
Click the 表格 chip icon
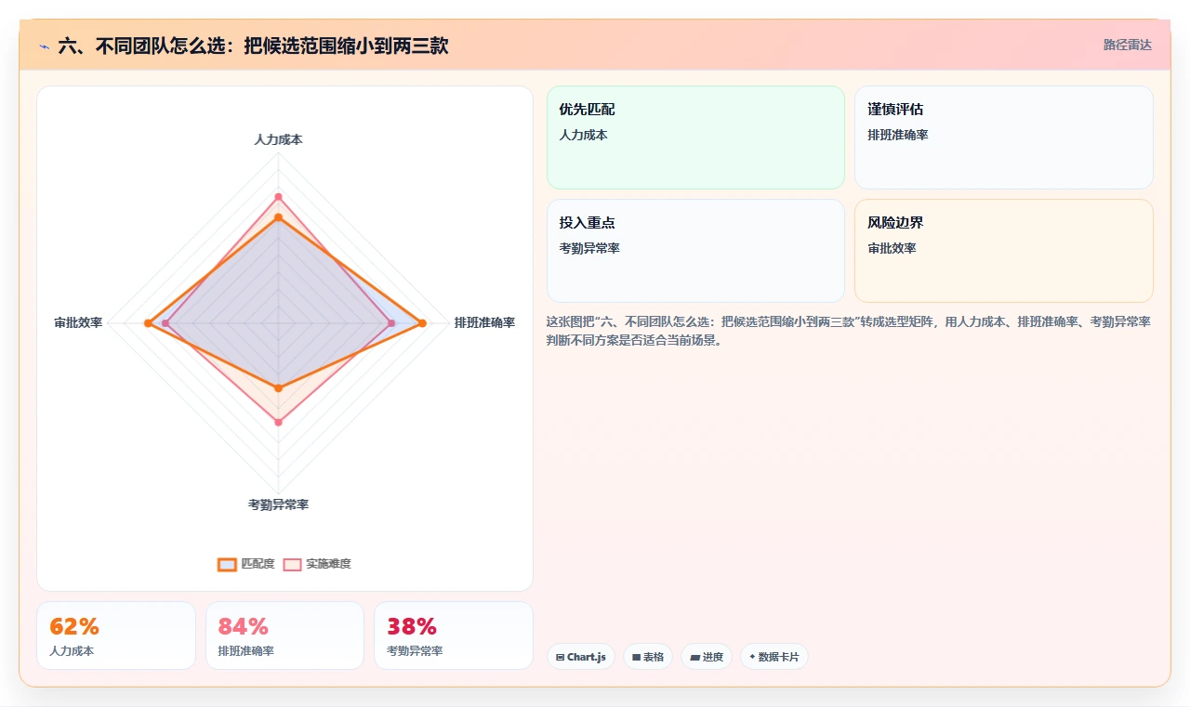click(636, 657)
